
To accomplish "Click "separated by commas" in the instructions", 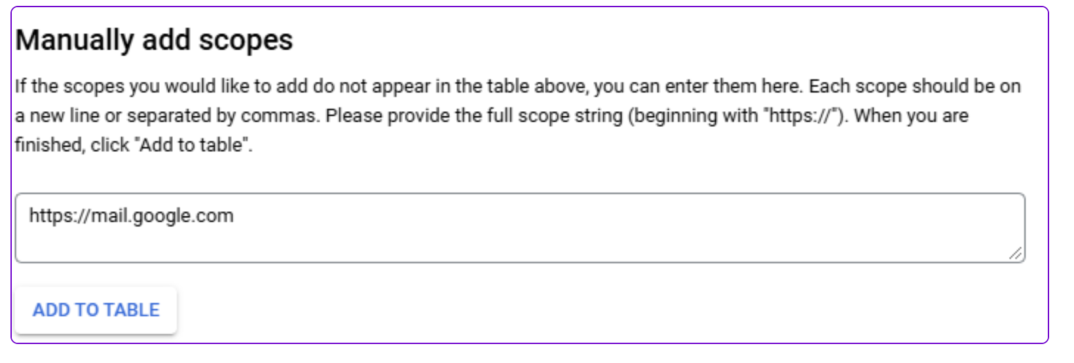I will coord(222,116).
